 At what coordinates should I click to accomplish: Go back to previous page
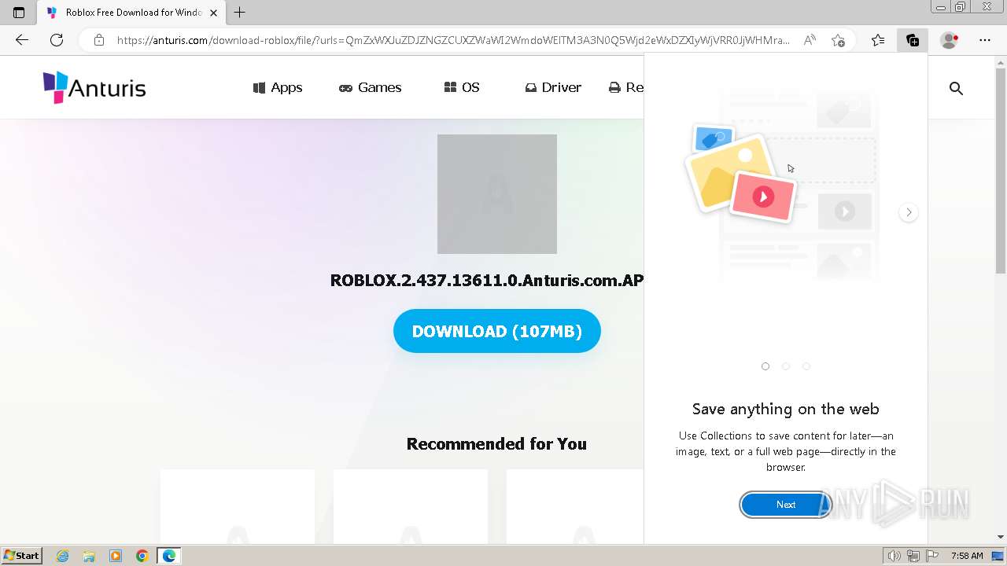point(22,40)
